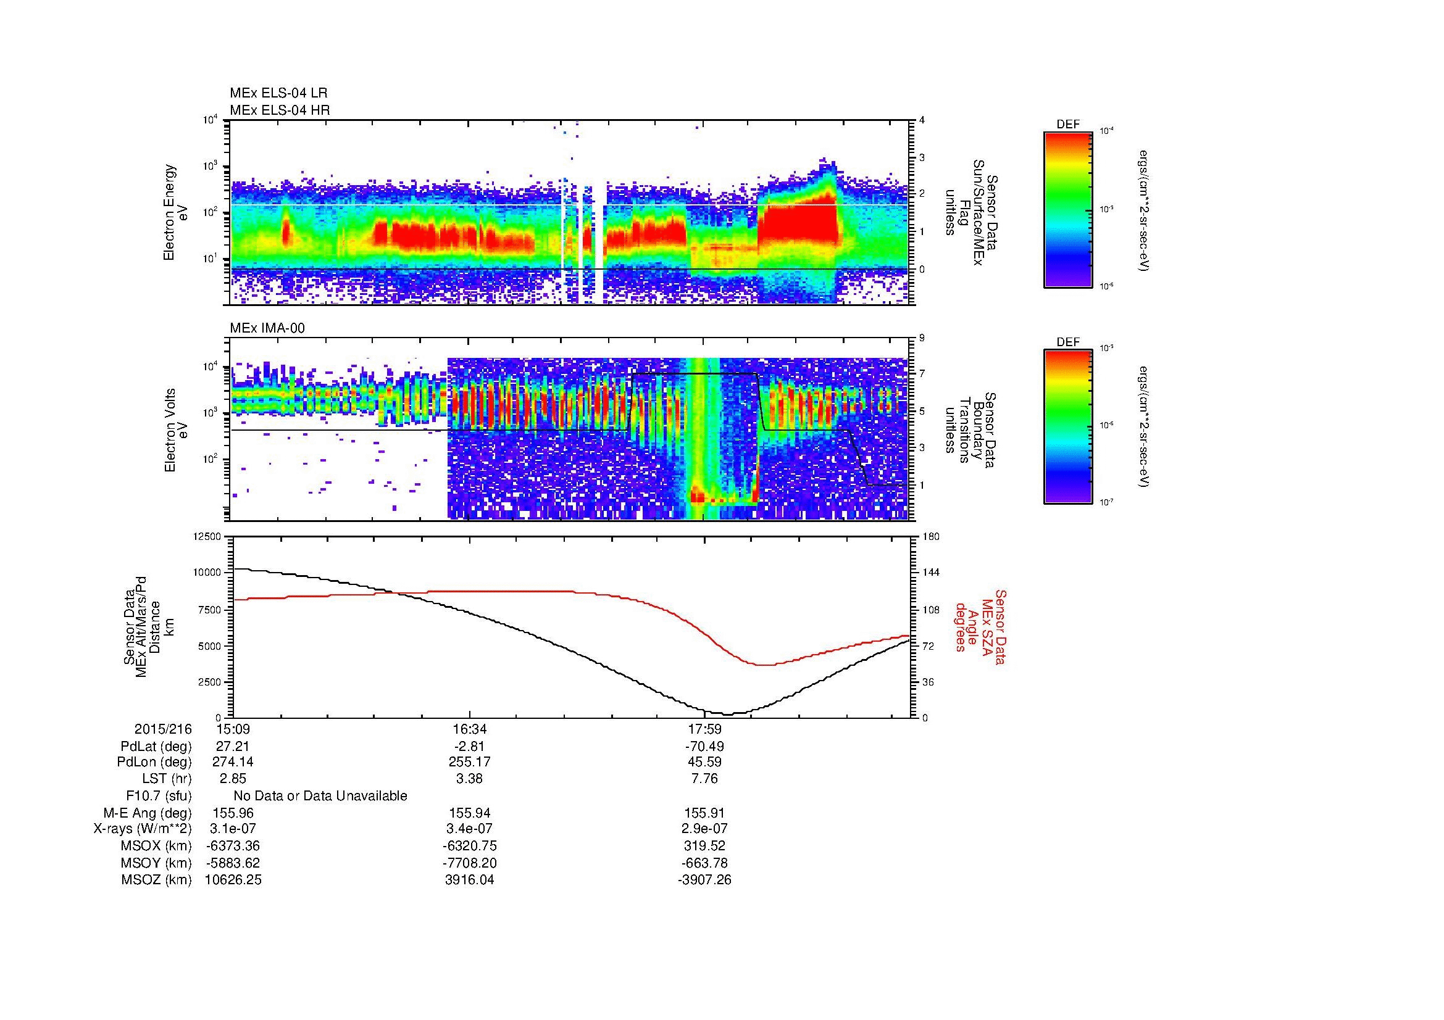Click the 180 SZA axis tick

[x=931, y=536]
